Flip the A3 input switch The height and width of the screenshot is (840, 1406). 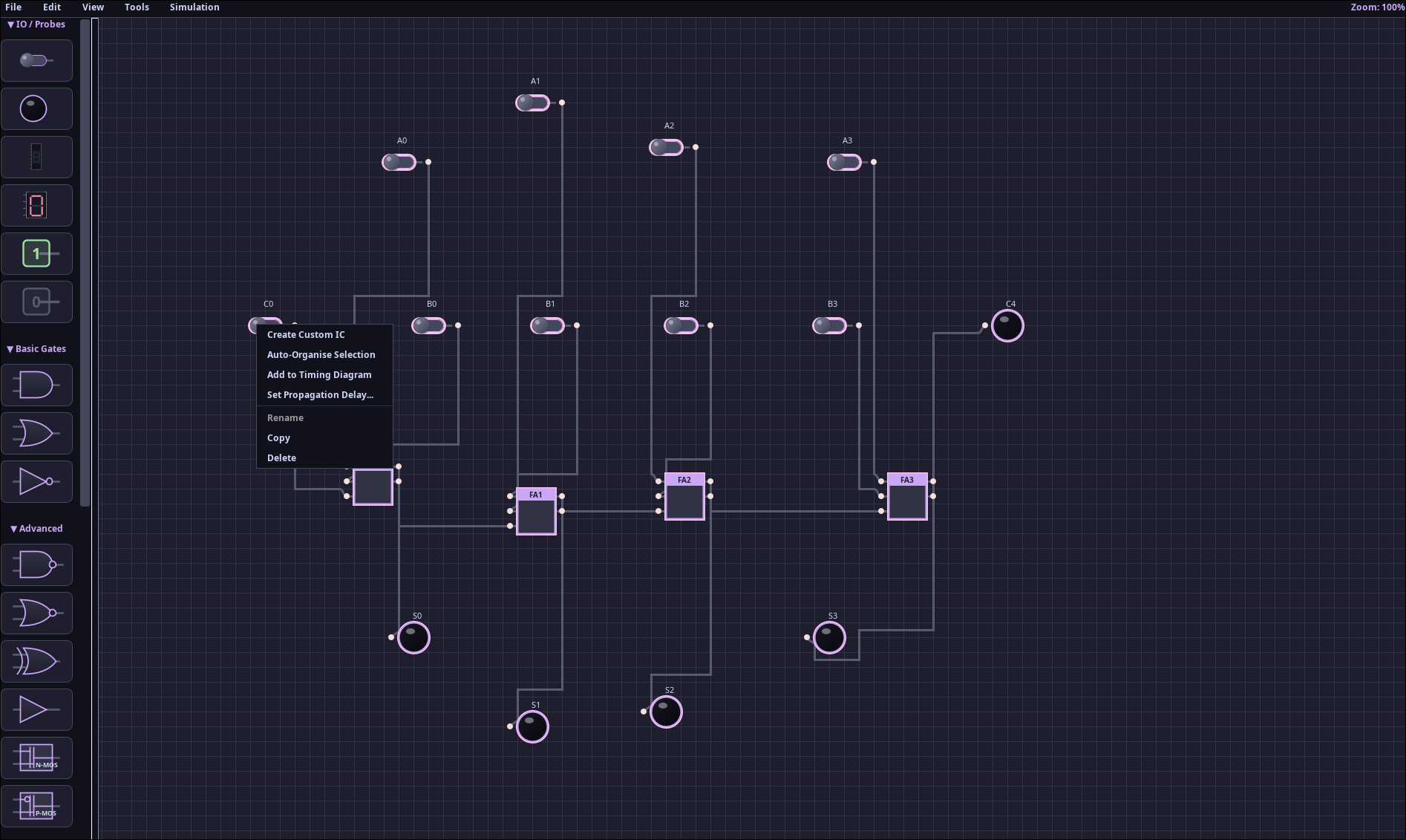pos(845,162)
